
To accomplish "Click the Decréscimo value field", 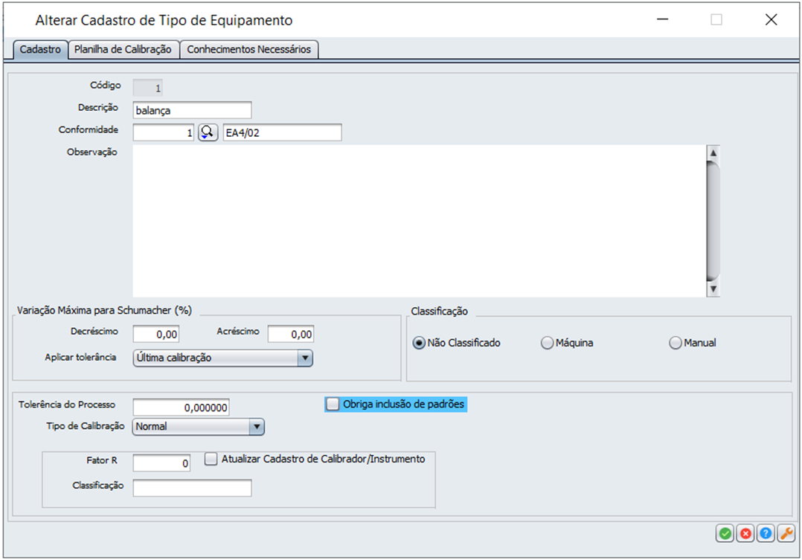I will (x=156, y=334).
